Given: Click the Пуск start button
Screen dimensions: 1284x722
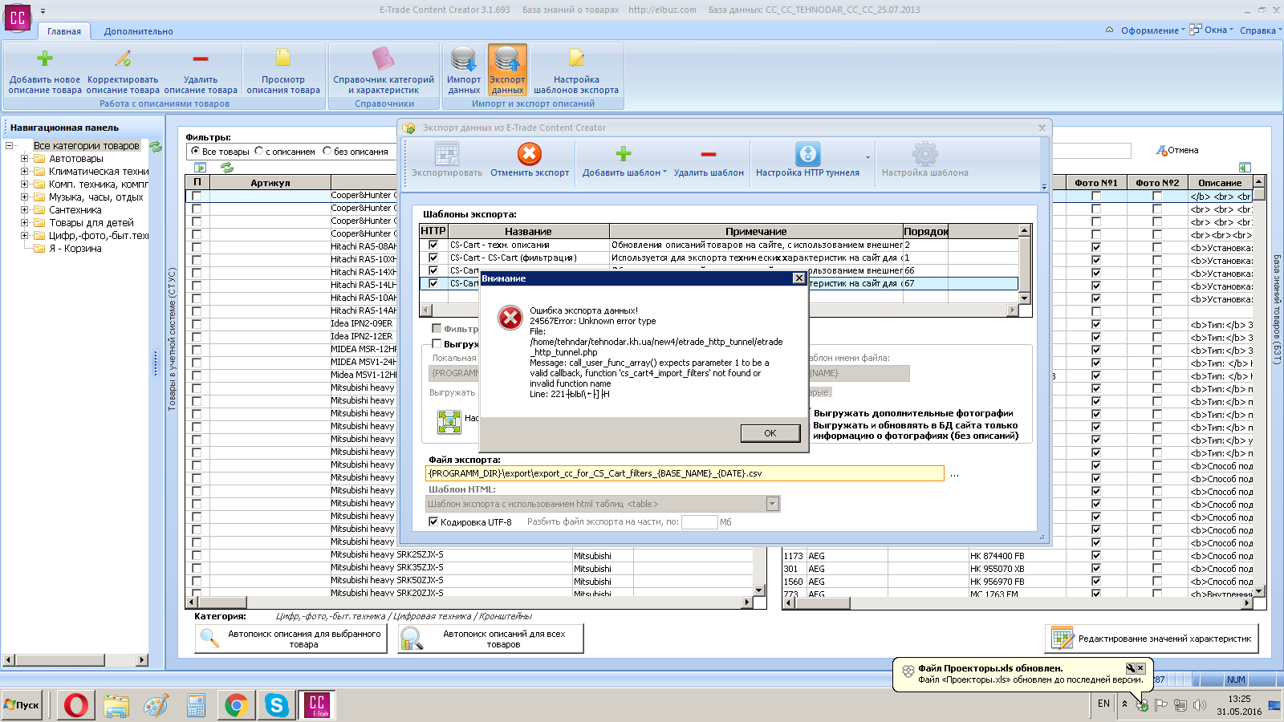Looking at the screenshot, I should click(x=22, y=705).
